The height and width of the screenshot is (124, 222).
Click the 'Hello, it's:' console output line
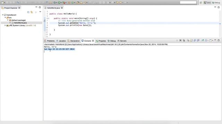tap(51, 47)
